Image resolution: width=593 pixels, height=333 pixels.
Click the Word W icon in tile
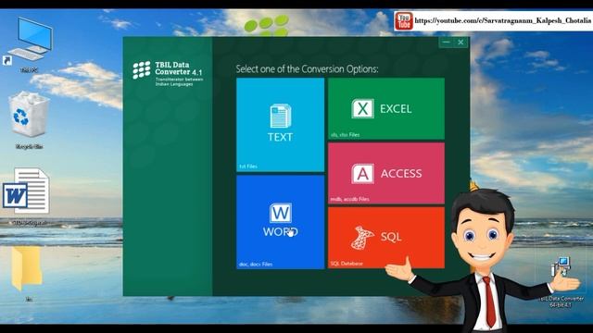[280, 213]
